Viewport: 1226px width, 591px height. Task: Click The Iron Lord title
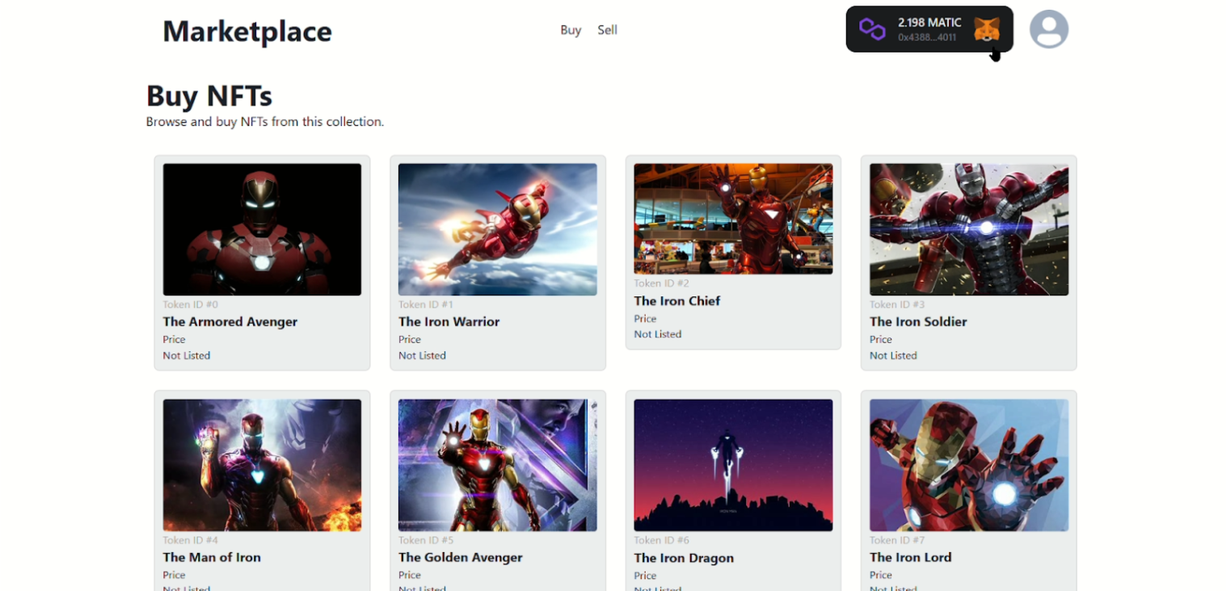coord(911,557)
